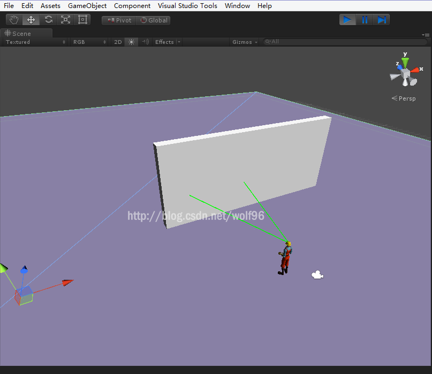Select the Rotate tool
The image size is (432, 374).
pos(49,20)
